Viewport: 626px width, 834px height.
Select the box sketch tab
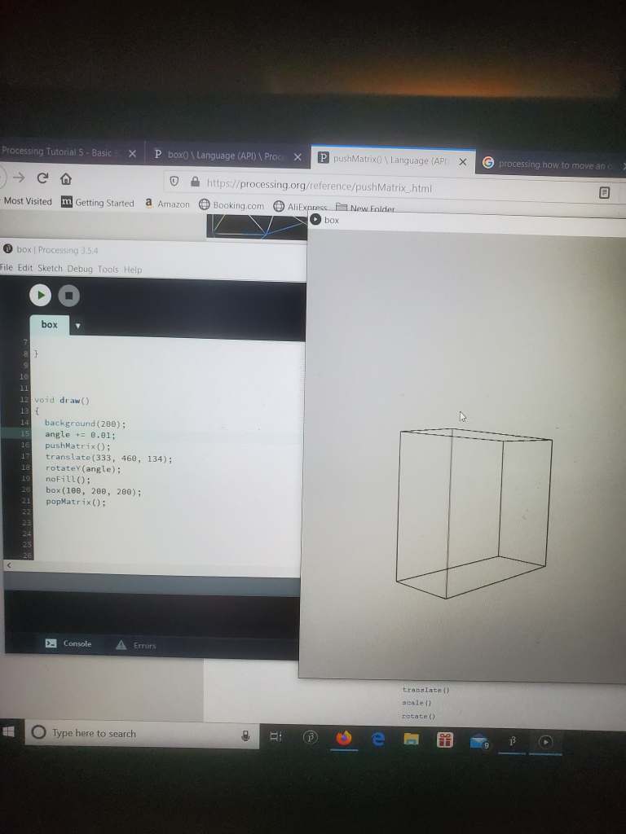pos(50,324)
